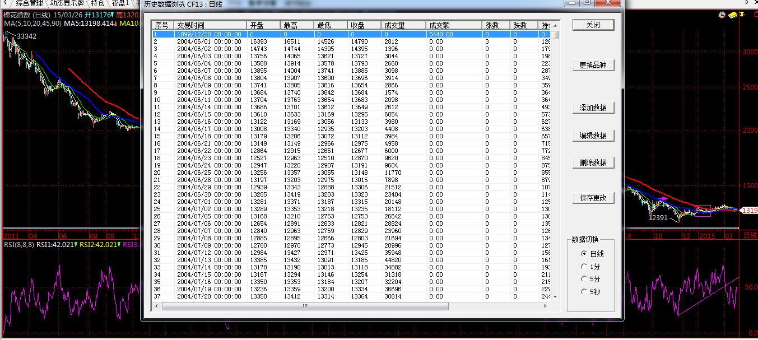The height and width of the screenshot is (340, 758).
Task: Click the yellow memo note icon
Action: point(733,14)
